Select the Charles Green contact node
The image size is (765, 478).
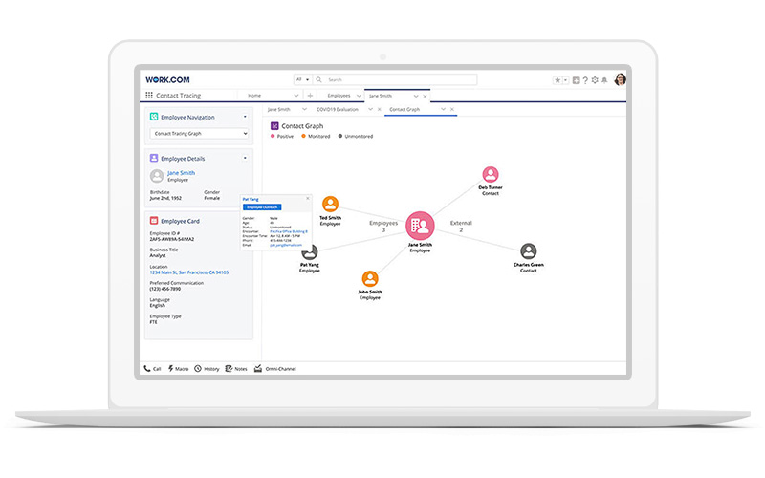[529, 251]
